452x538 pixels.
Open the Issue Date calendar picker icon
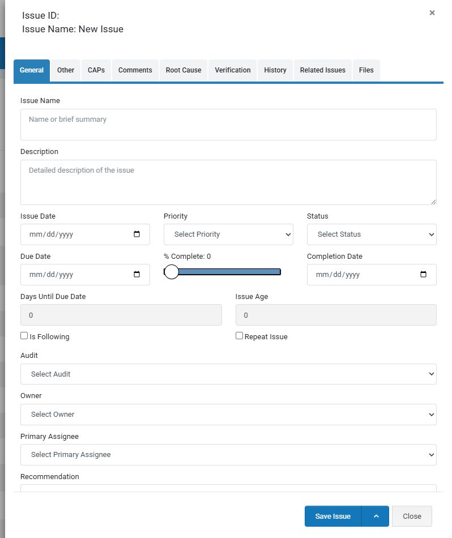pos(137,234)
